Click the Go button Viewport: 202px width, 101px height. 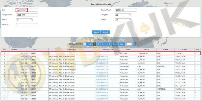click(134, 44)
